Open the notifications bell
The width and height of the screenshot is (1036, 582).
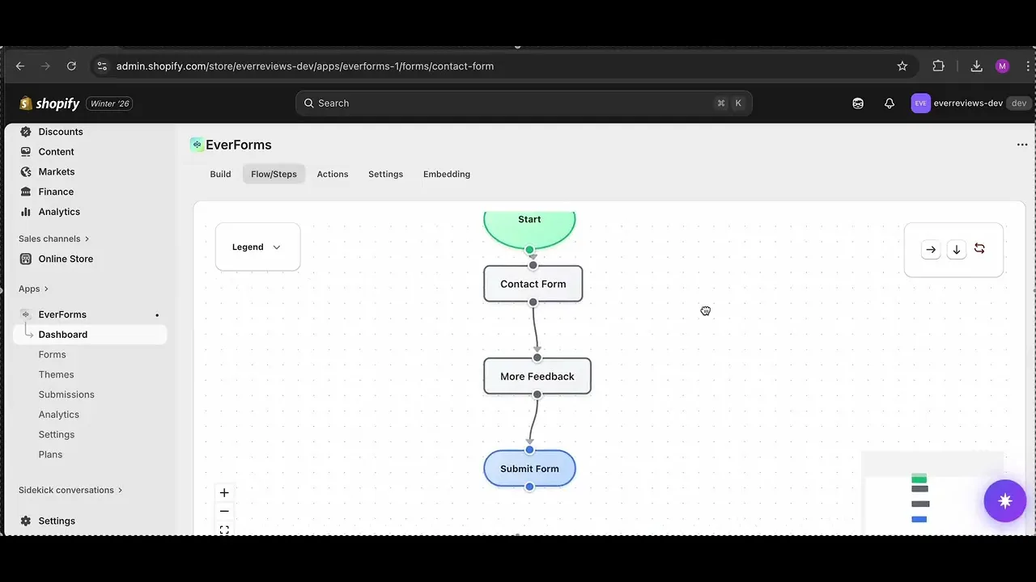click(x=890, y=103)
